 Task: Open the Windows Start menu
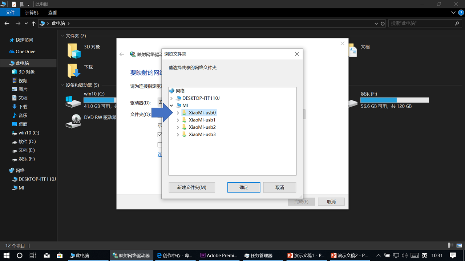7,256
